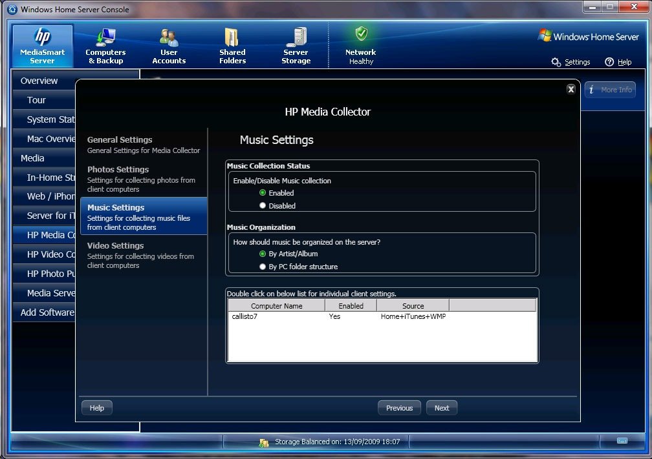Open Server for iTunes sidebar item
The width and height of the screenshot is (652, 459).
(x=44, y=216)
